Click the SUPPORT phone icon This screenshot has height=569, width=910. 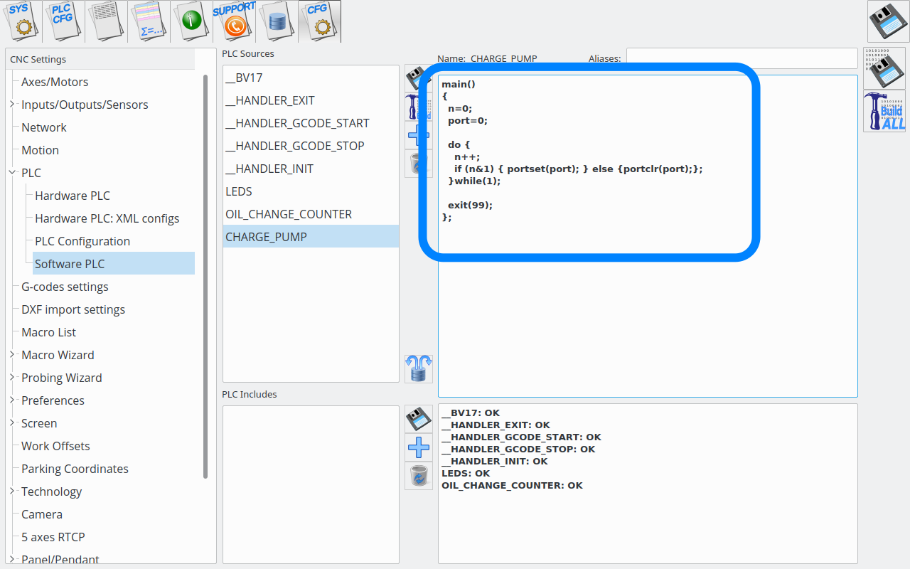coord(235,21)
